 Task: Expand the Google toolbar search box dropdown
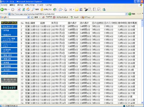(28, 17)
